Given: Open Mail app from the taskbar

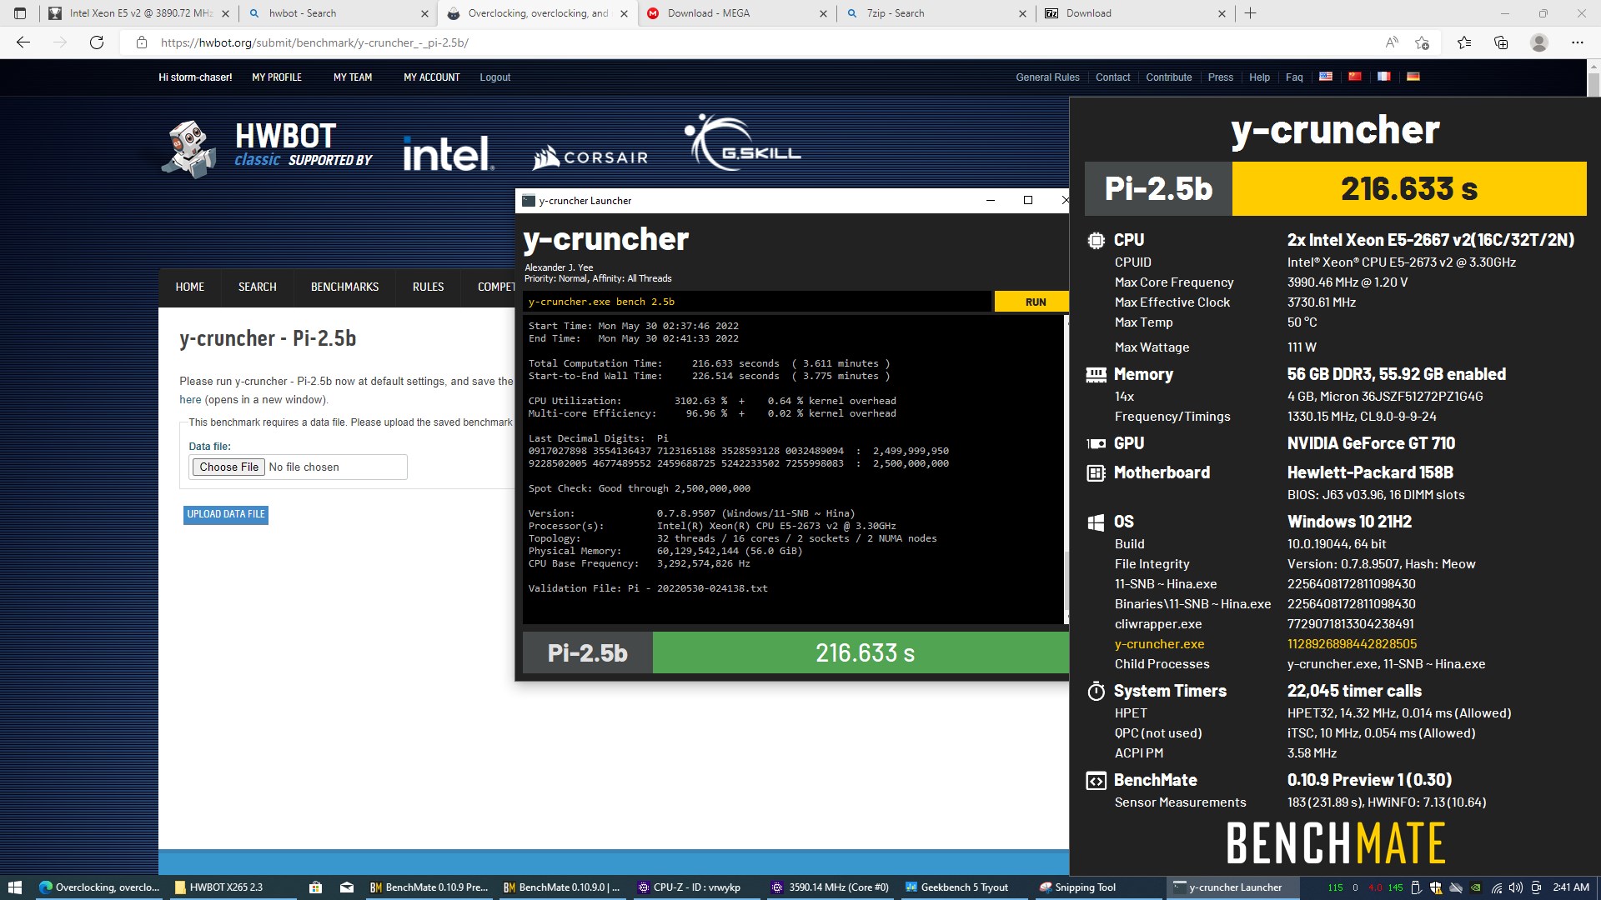Looking at the screenshot, I should [x=348, y=887].
